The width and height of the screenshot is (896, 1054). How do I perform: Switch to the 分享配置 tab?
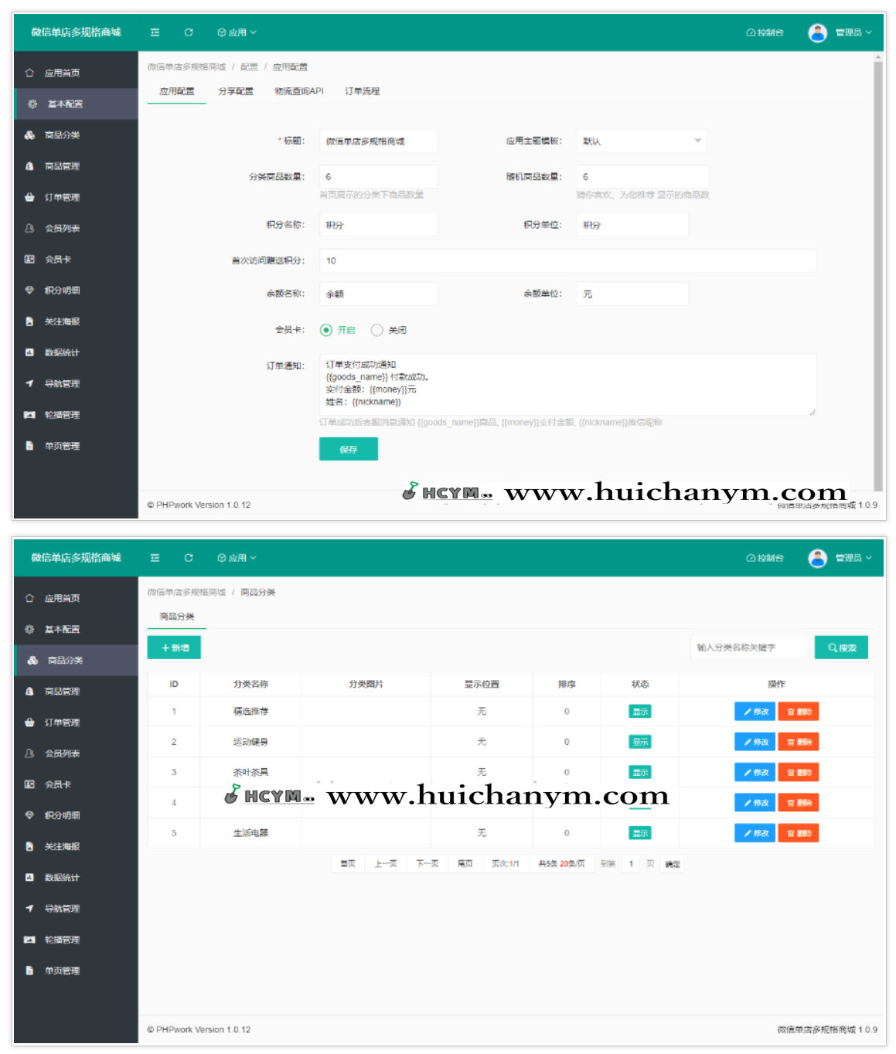coord(237,91)
